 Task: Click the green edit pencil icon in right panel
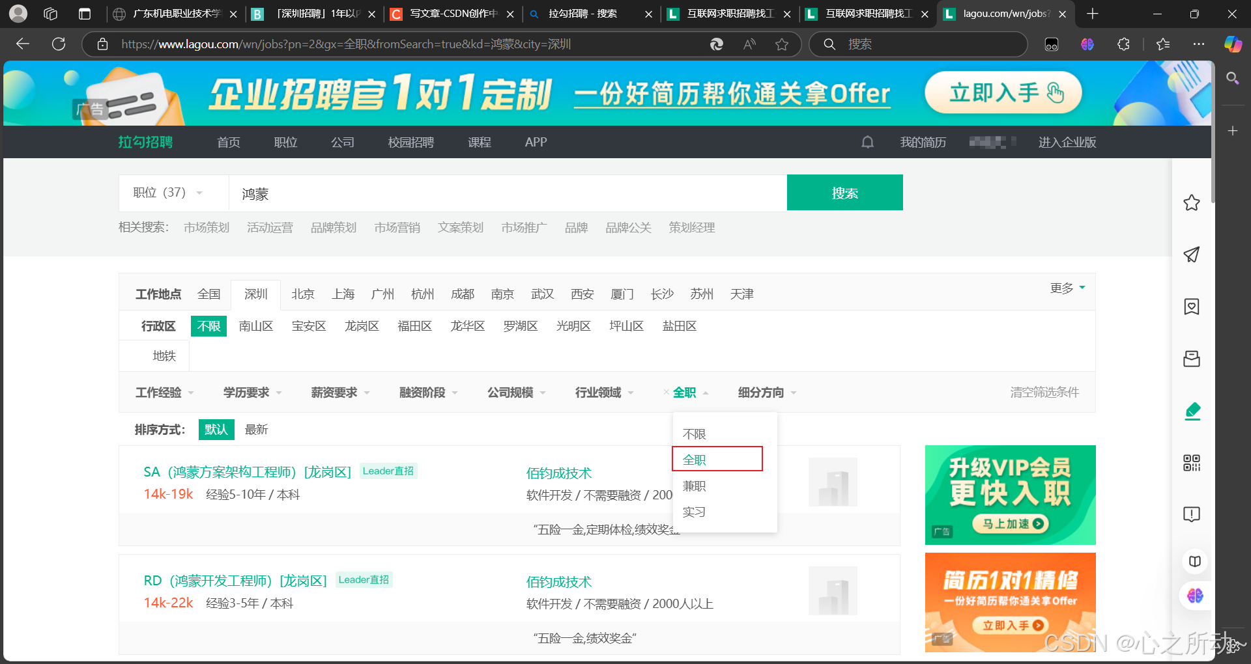click(1192, 411)
